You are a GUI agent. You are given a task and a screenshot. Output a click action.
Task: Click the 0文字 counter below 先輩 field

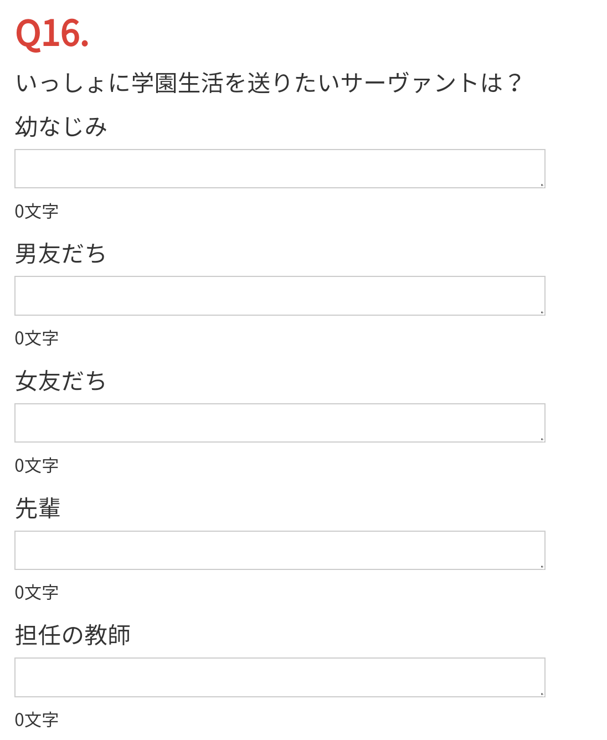click(x=37, y=592)
